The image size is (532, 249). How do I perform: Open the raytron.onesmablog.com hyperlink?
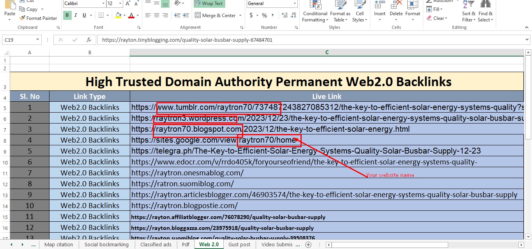click(x=187, y=173)
